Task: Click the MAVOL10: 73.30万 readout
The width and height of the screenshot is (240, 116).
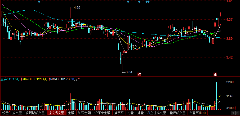Action: click(x=64, y=79)
